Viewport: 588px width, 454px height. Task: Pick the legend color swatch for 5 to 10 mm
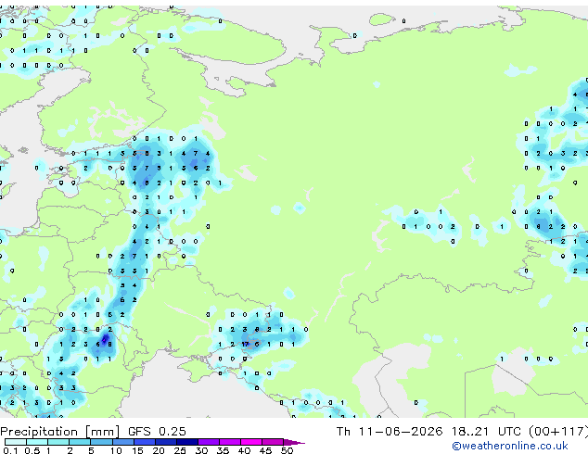pos(101,442)
